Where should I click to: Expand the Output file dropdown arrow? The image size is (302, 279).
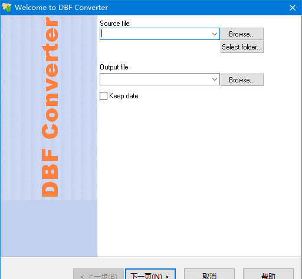(x=215, y=79)
